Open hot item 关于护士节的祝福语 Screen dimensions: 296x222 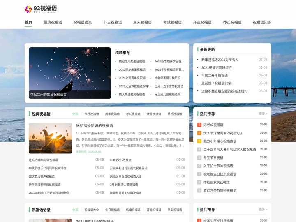click(x=218, y=166)
